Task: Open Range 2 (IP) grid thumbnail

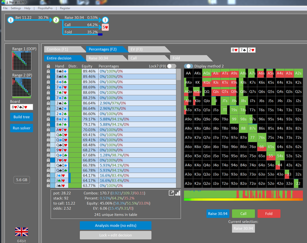Action: (21, 87)
